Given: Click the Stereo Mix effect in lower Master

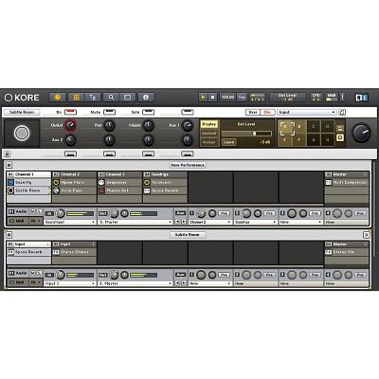Looking at the screenshot, I should tap(347, 252).
